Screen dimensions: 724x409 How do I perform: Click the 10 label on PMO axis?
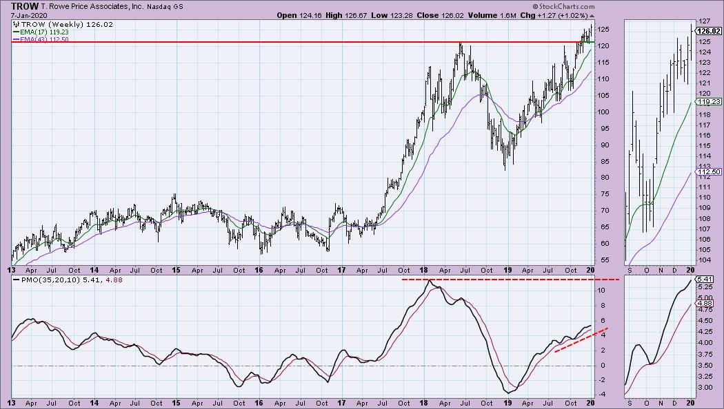(601, 290)
